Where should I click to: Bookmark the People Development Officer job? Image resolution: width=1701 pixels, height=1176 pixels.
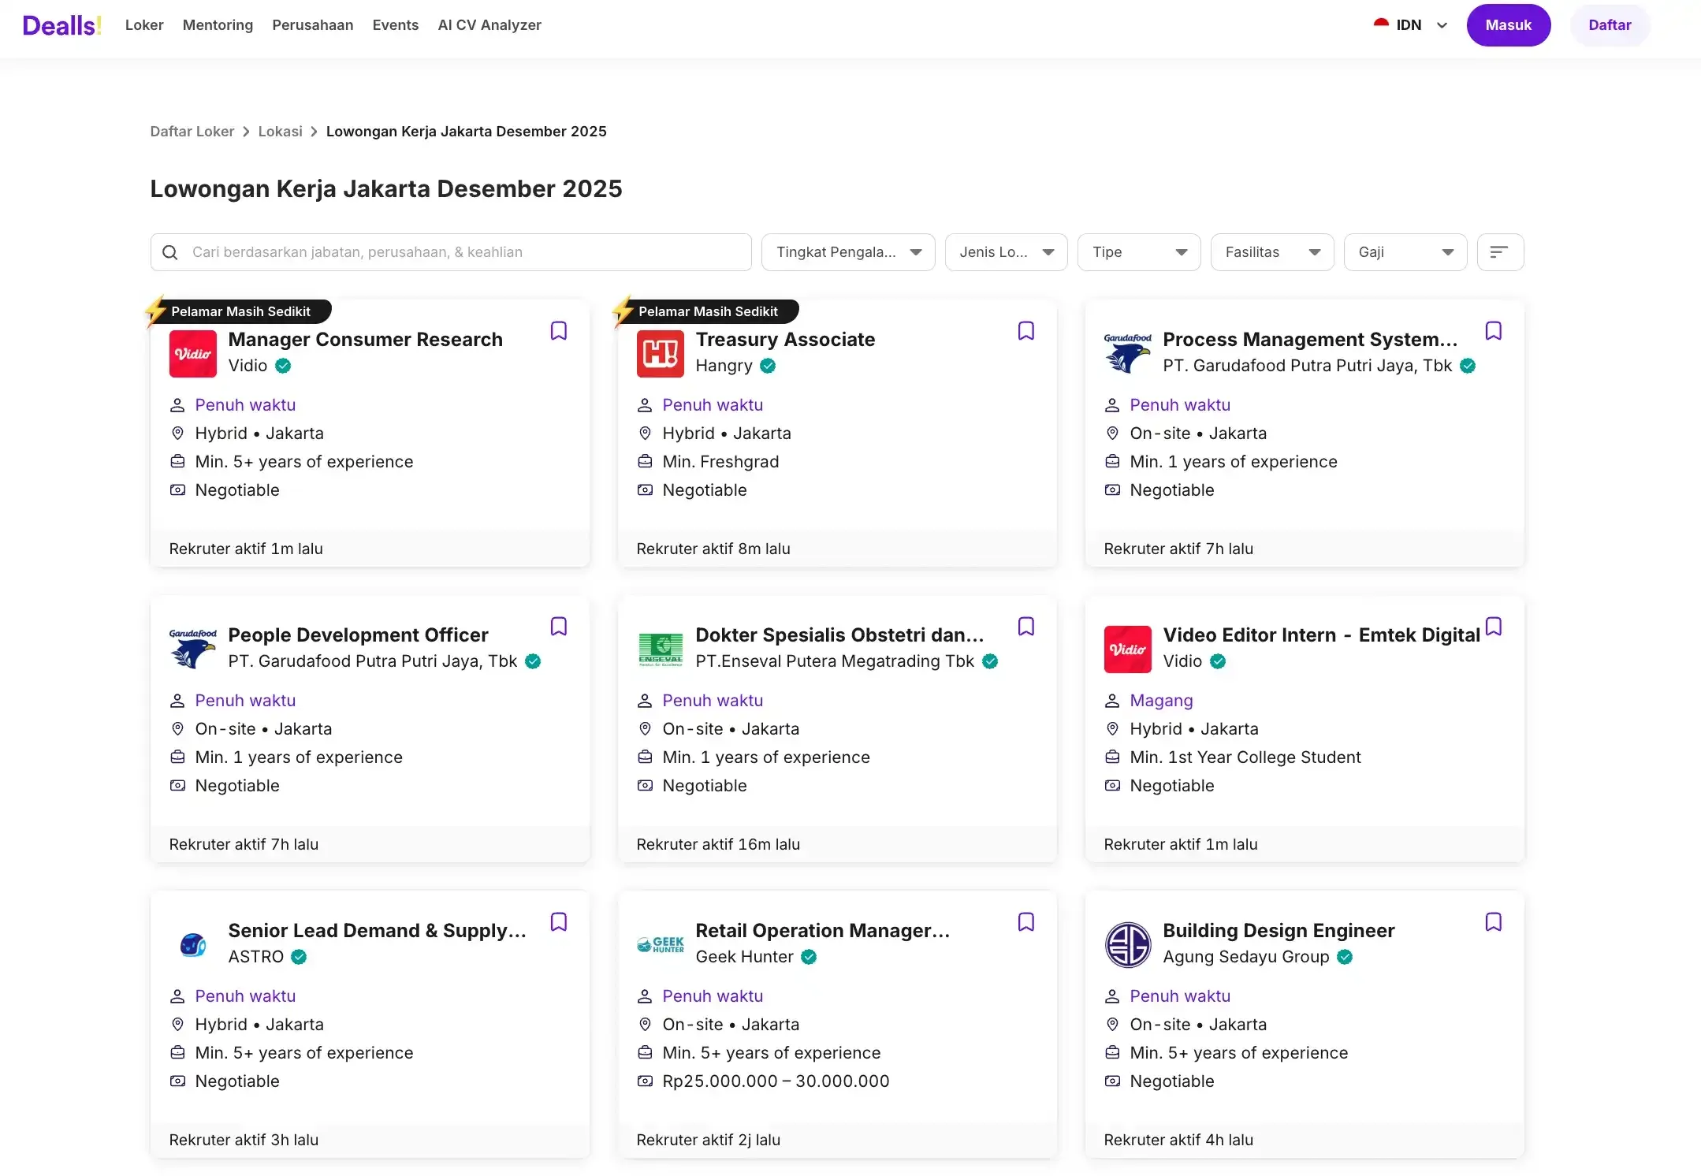(558, 627)
